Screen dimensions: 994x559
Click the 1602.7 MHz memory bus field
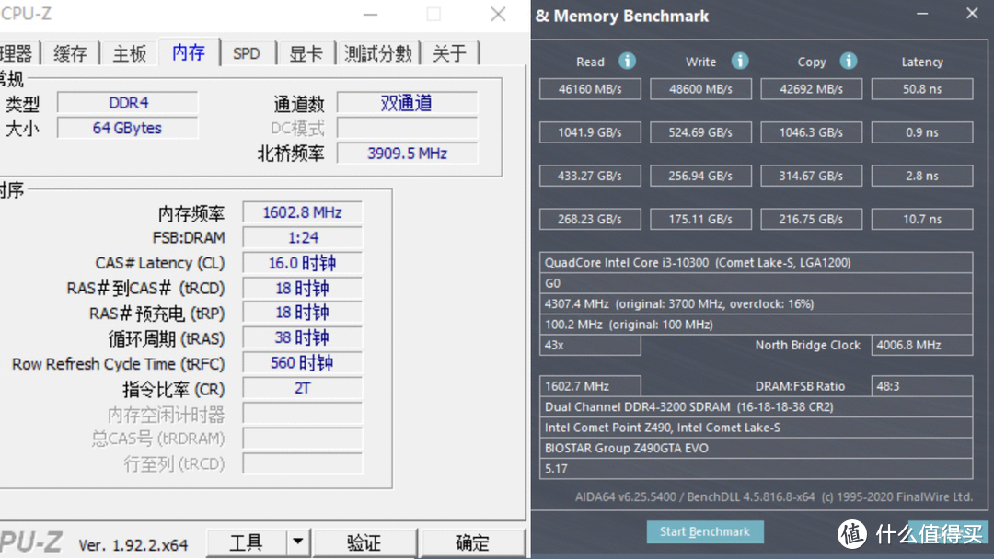point(590,386)
